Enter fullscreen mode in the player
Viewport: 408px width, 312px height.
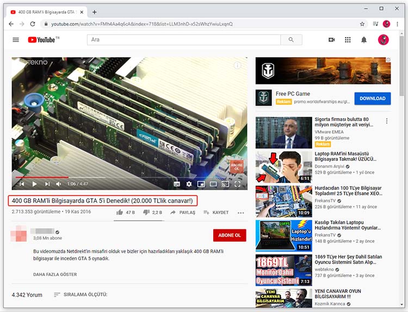237,184
